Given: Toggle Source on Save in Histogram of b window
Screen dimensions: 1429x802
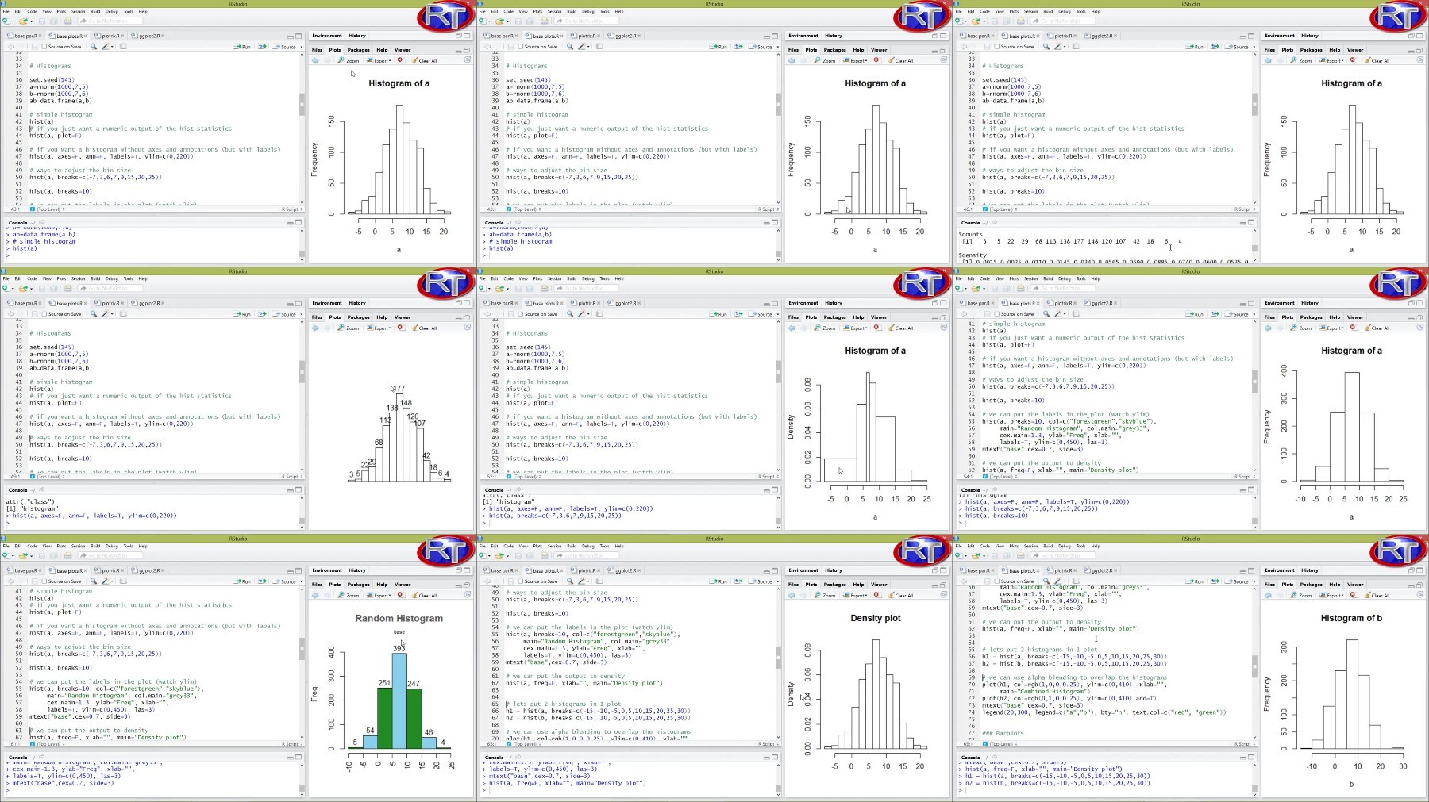Looking at the screenshot, I should tap(997, 581).
